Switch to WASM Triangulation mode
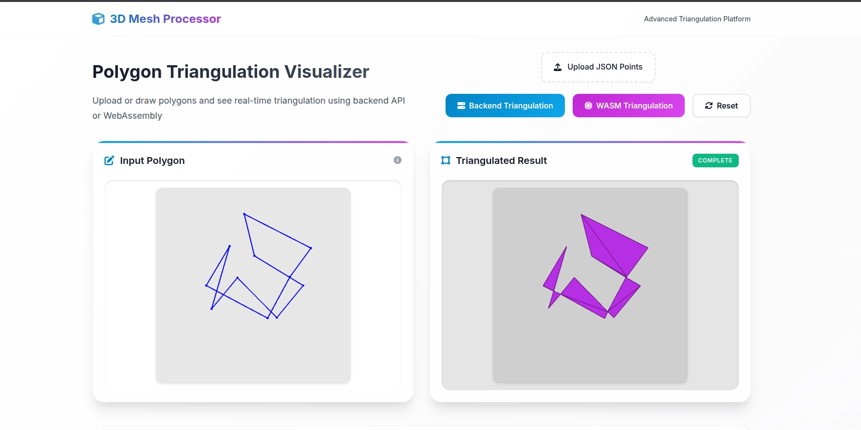The width and height of the screenshot is (861, 430). click(x=629, y=106)
